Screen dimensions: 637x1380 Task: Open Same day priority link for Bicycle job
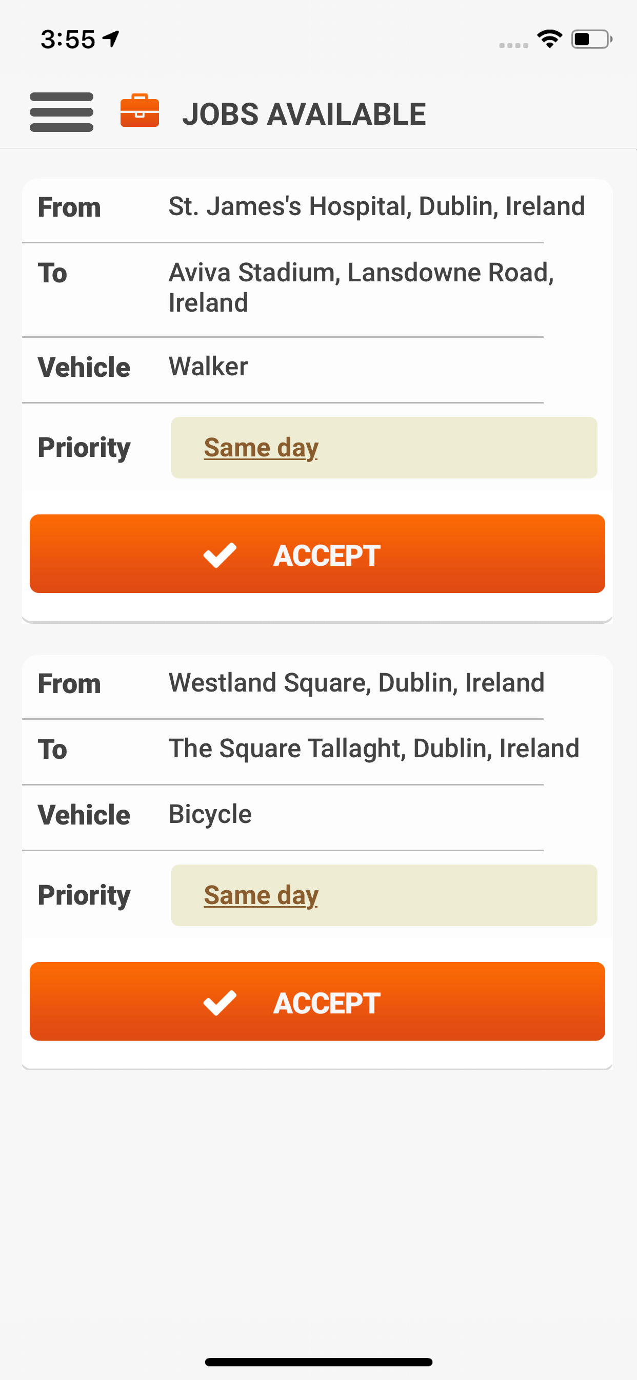261,896
